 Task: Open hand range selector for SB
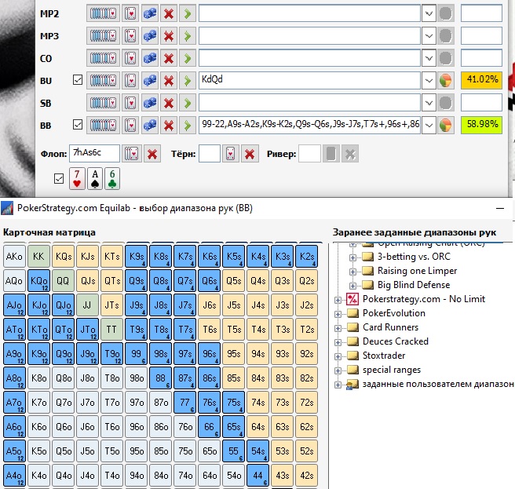103,103
